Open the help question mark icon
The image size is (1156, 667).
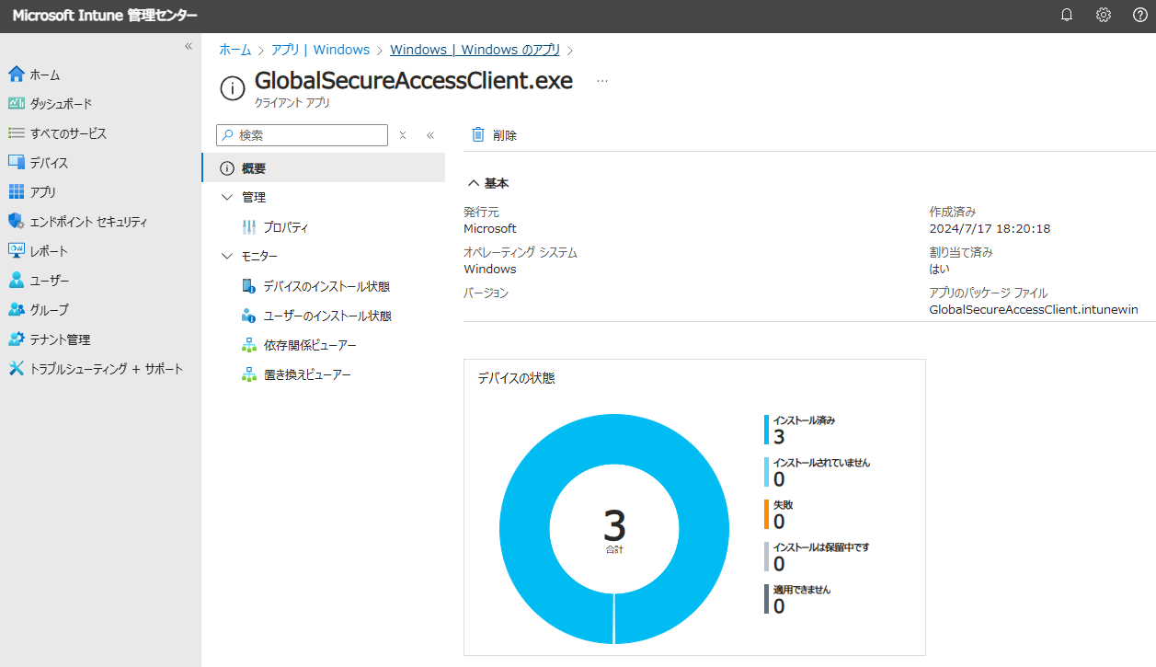(1139, 15)
